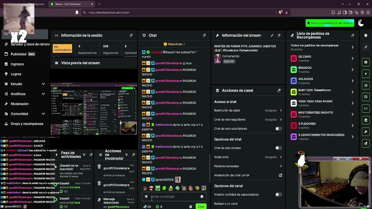Screen dimensions: 372x209
Task: Toggle moderator actions list widget in sidebar
Action: click(x=366, y=85)
